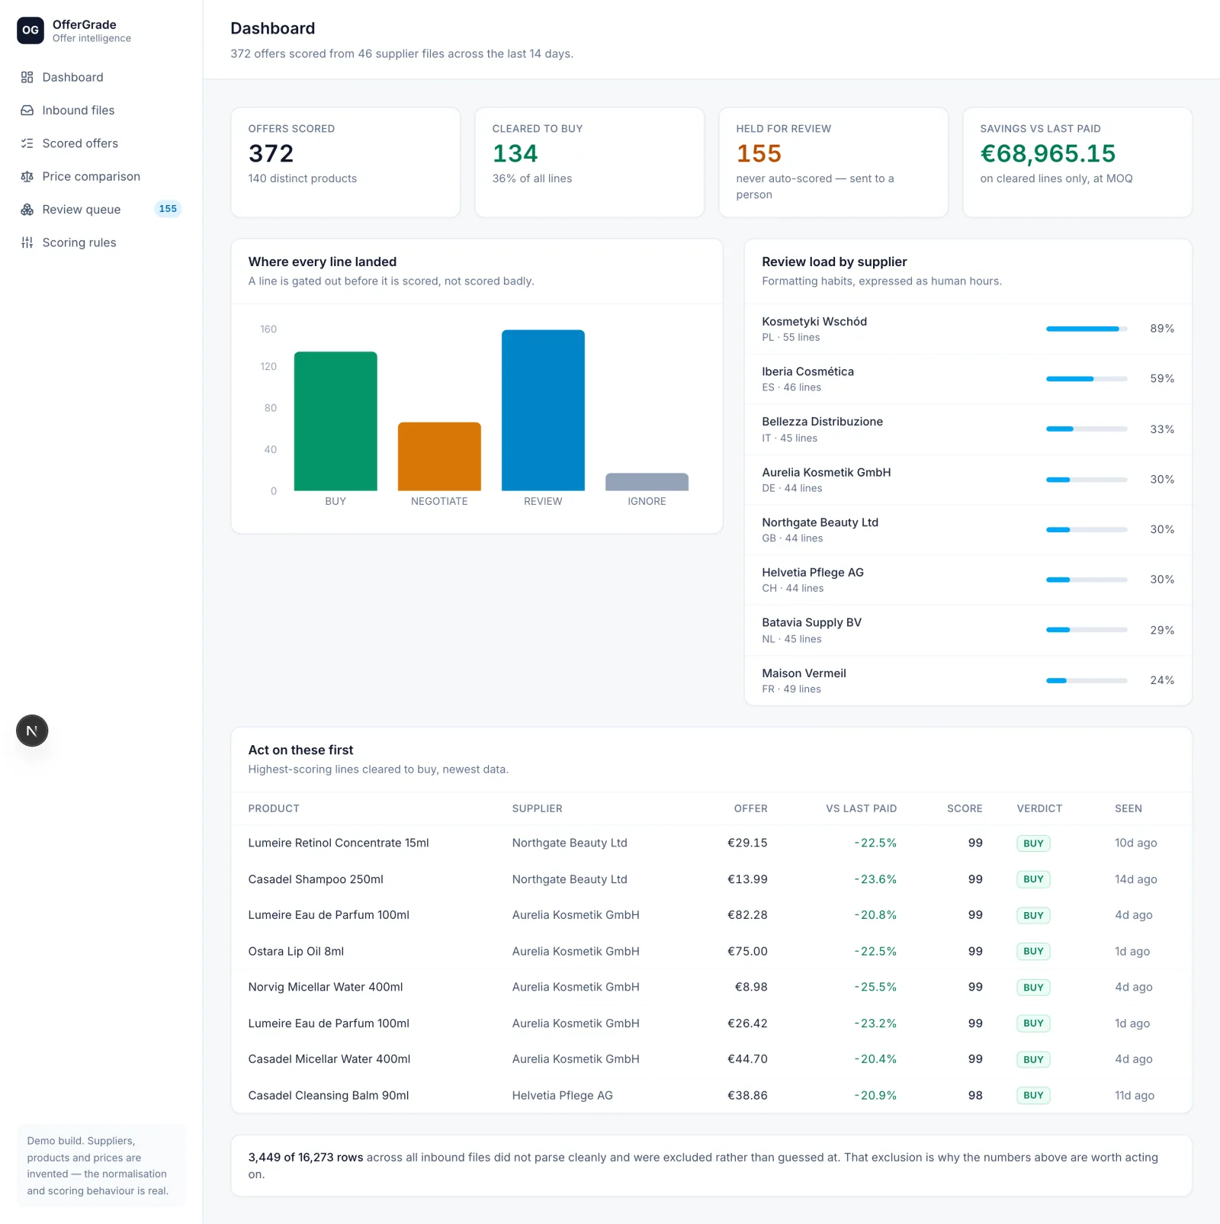Viewport: 1220px width, 1224px height.
Task: Click the OfferGrade OG logo icon
Action: click(30, 31)
